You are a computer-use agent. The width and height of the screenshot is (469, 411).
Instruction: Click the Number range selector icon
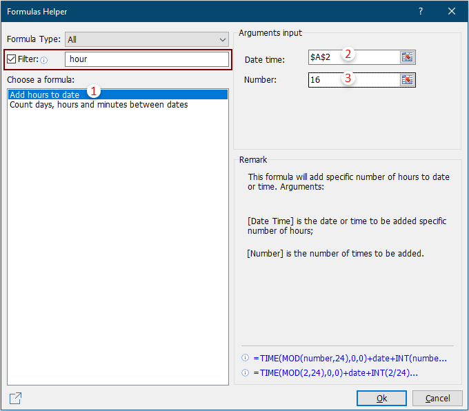408,80
